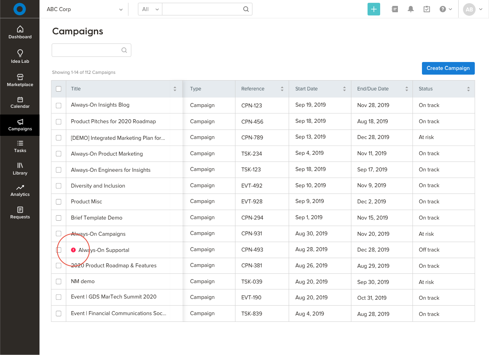The width and height of the screenshot is (489, 355).
Task: Sort the table by Start Date column
Action: (344, 89)
